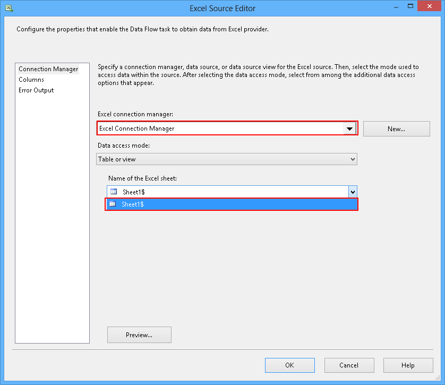The width and height of the screenshot is (445, 385).
Task: Collapse the Excel sheet name dropdown arrow
Action: pyautogui.click(x=353, y=192)
